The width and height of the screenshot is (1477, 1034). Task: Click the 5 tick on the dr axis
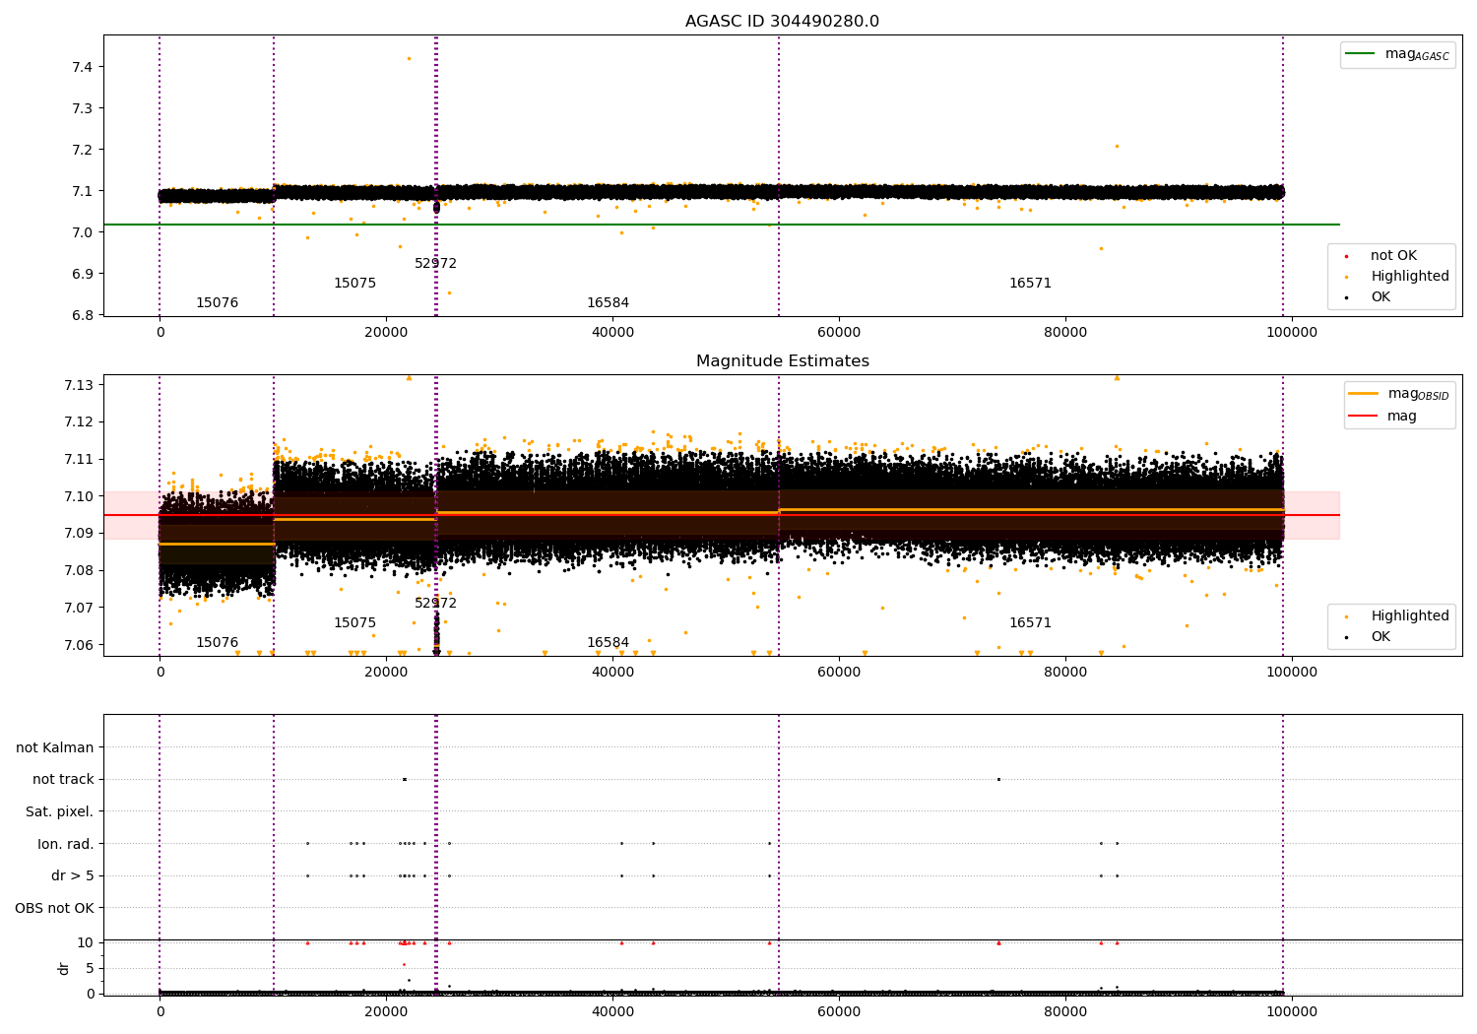pos(90,968)
